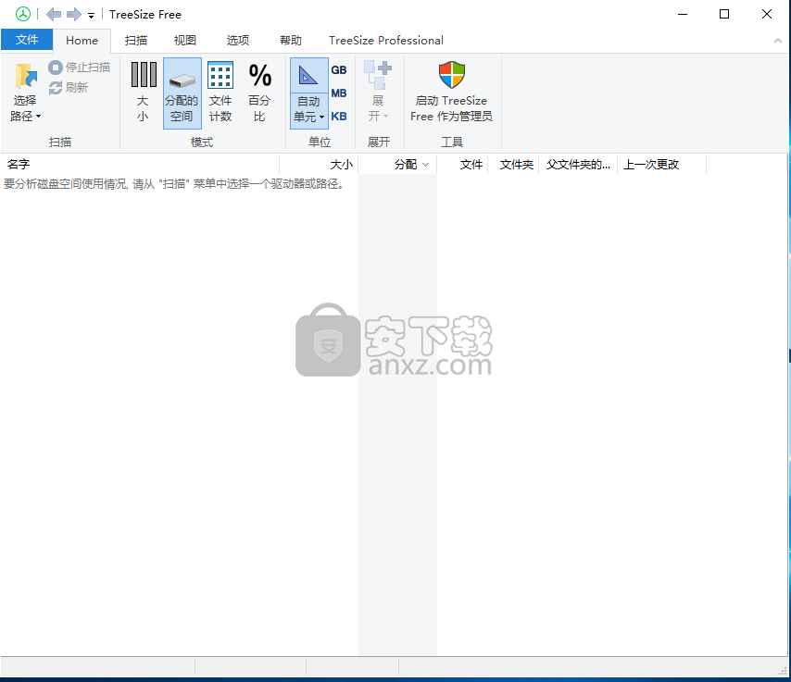
Task: Select the 文件计数 mode
Action: click(x=220, y=93)
